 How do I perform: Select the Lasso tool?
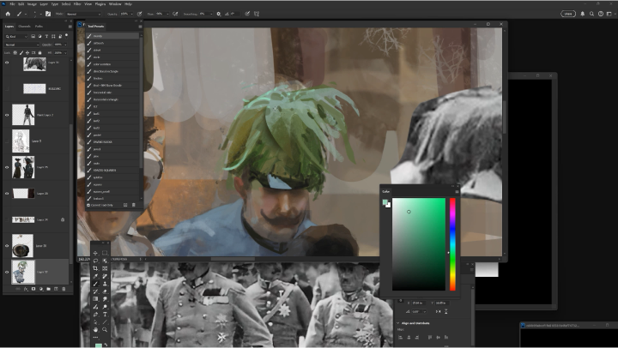[95, 261]
